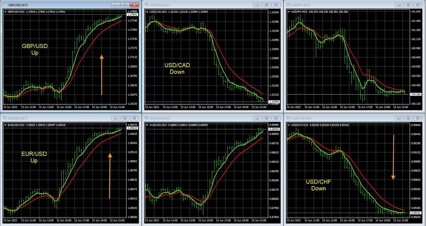426x226 pixels.
Task: Open the triangle menu beside USDJPY,M15 chart label
Action: (288, 12)
